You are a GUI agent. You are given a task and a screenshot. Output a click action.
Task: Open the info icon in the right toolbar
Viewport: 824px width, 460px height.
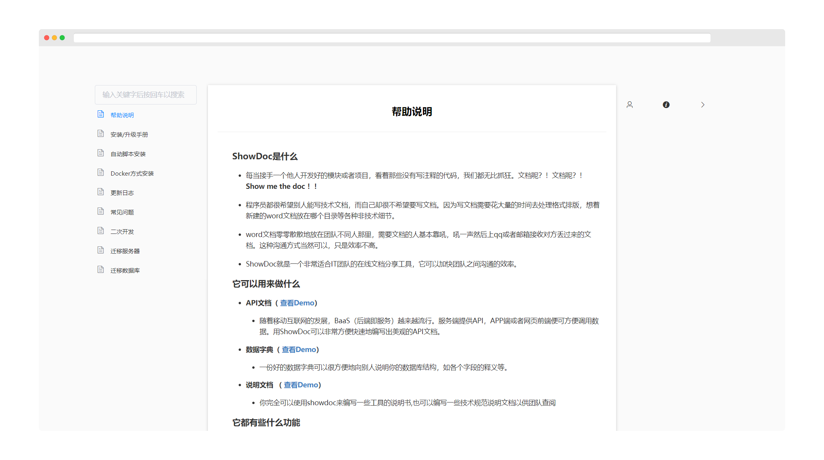pos(666,105)
